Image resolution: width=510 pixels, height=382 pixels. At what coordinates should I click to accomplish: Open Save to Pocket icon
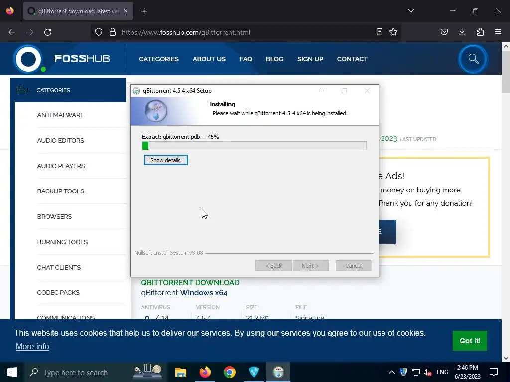[x=444, y=32]
